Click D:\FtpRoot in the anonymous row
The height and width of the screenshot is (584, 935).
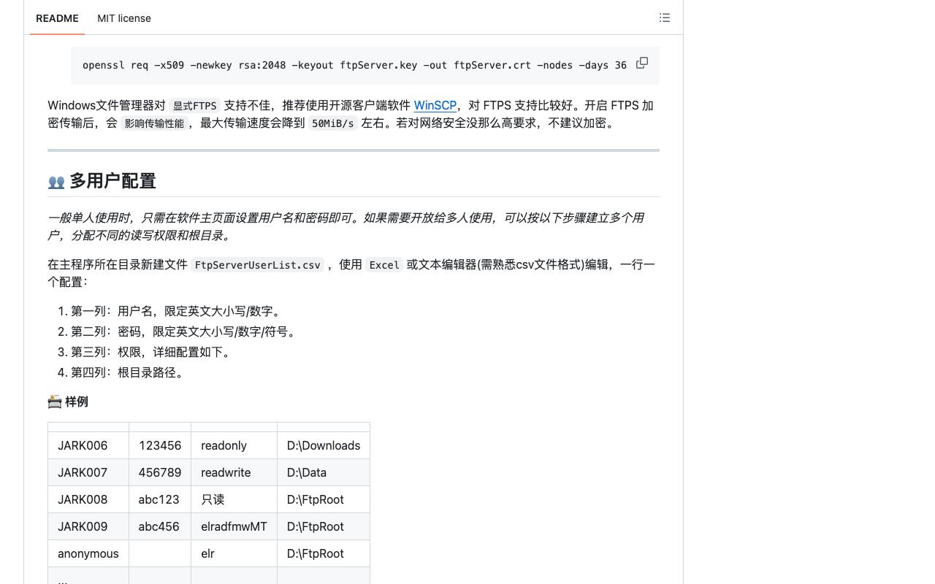[324, 553]
